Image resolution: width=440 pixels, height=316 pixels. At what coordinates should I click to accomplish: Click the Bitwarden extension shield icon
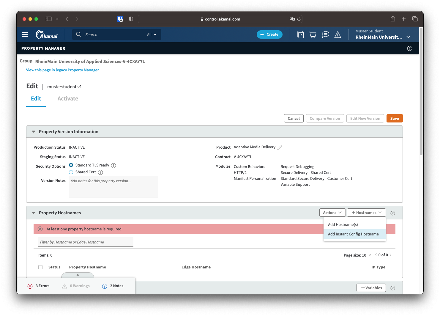[x=120, y=19]
